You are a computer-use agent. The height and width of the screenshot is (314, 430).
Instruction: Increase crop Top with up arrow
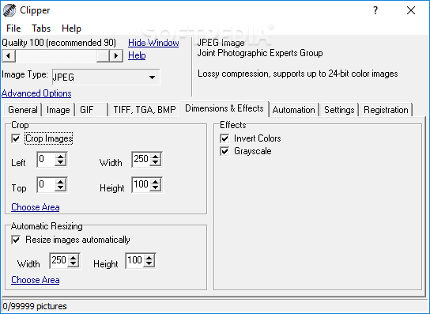[61, 181]
